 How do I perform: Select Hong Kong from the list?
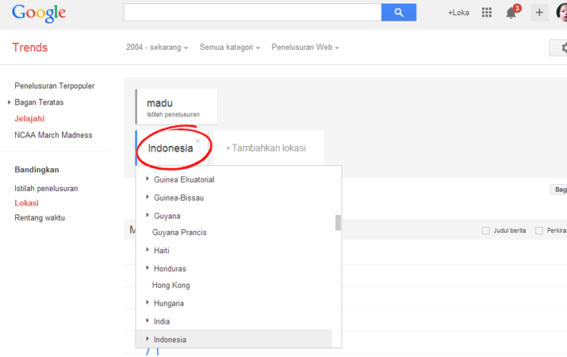pyautogui.click(x=170, y=286)
